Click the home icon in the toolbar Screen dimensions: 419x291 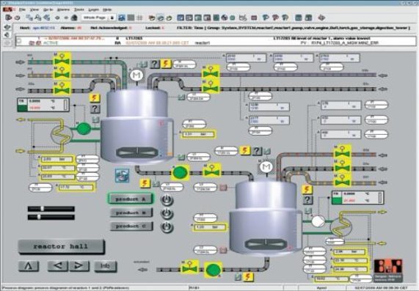(74, 18)
